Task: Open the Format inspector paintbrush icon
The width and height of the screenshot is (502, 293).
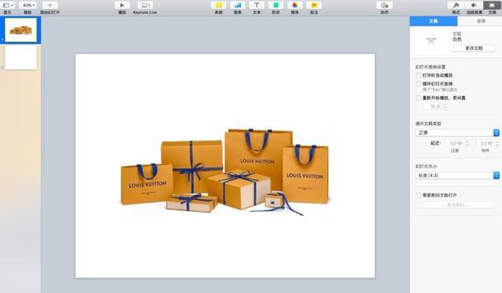Action: (457, 5)
